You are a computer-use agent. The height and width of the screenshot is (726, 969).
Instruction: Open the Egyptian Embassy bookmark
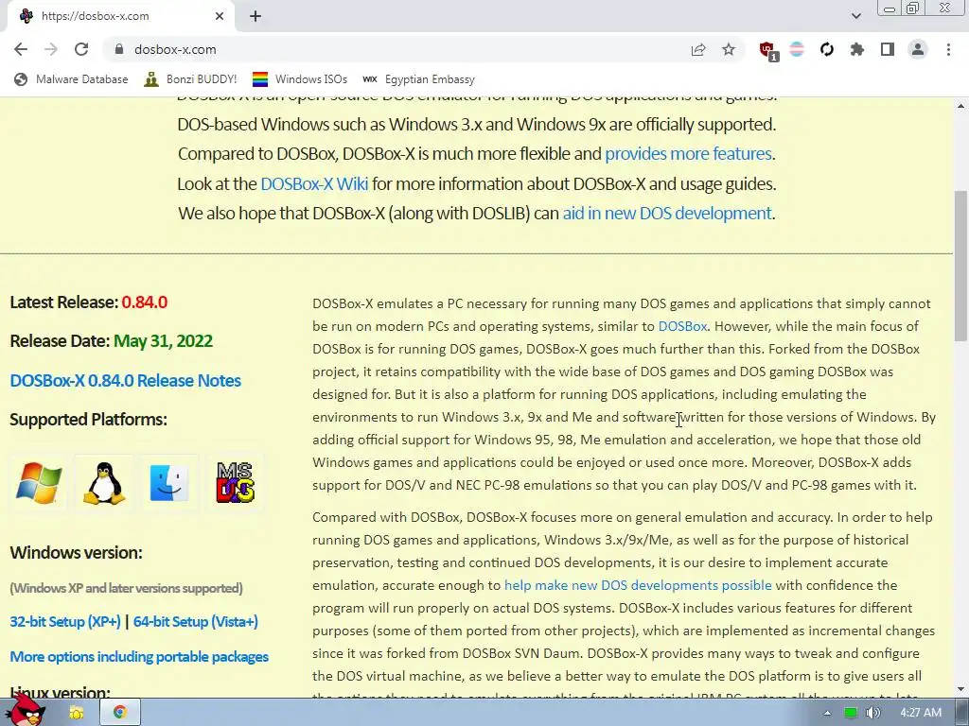pos(418,79)
